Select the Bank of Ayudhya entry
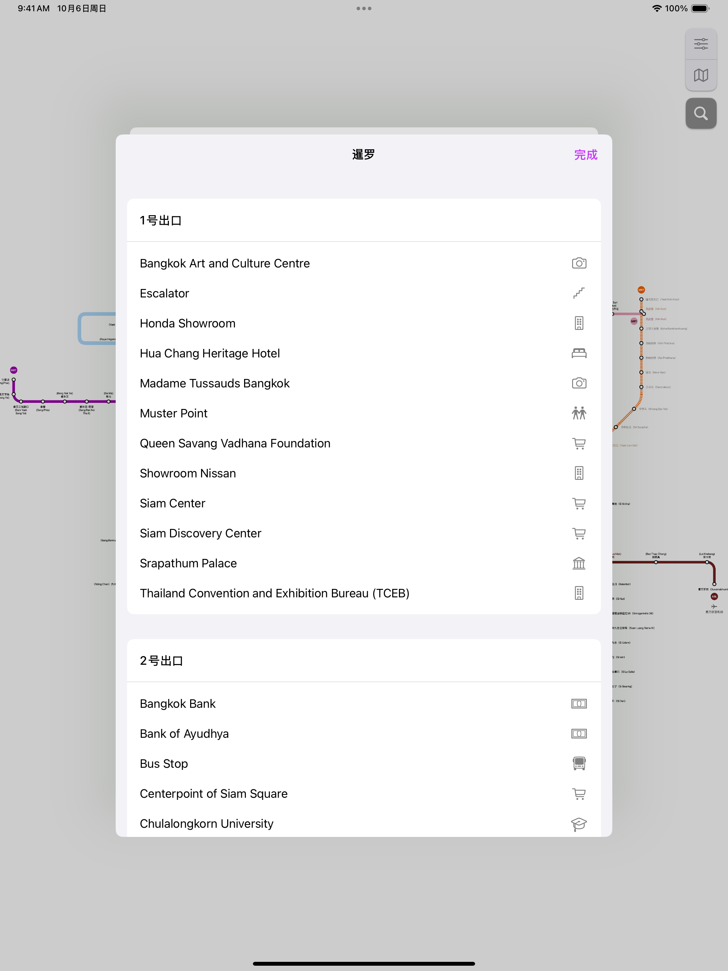This screenshot has height=971, width=728. [364, 734]
